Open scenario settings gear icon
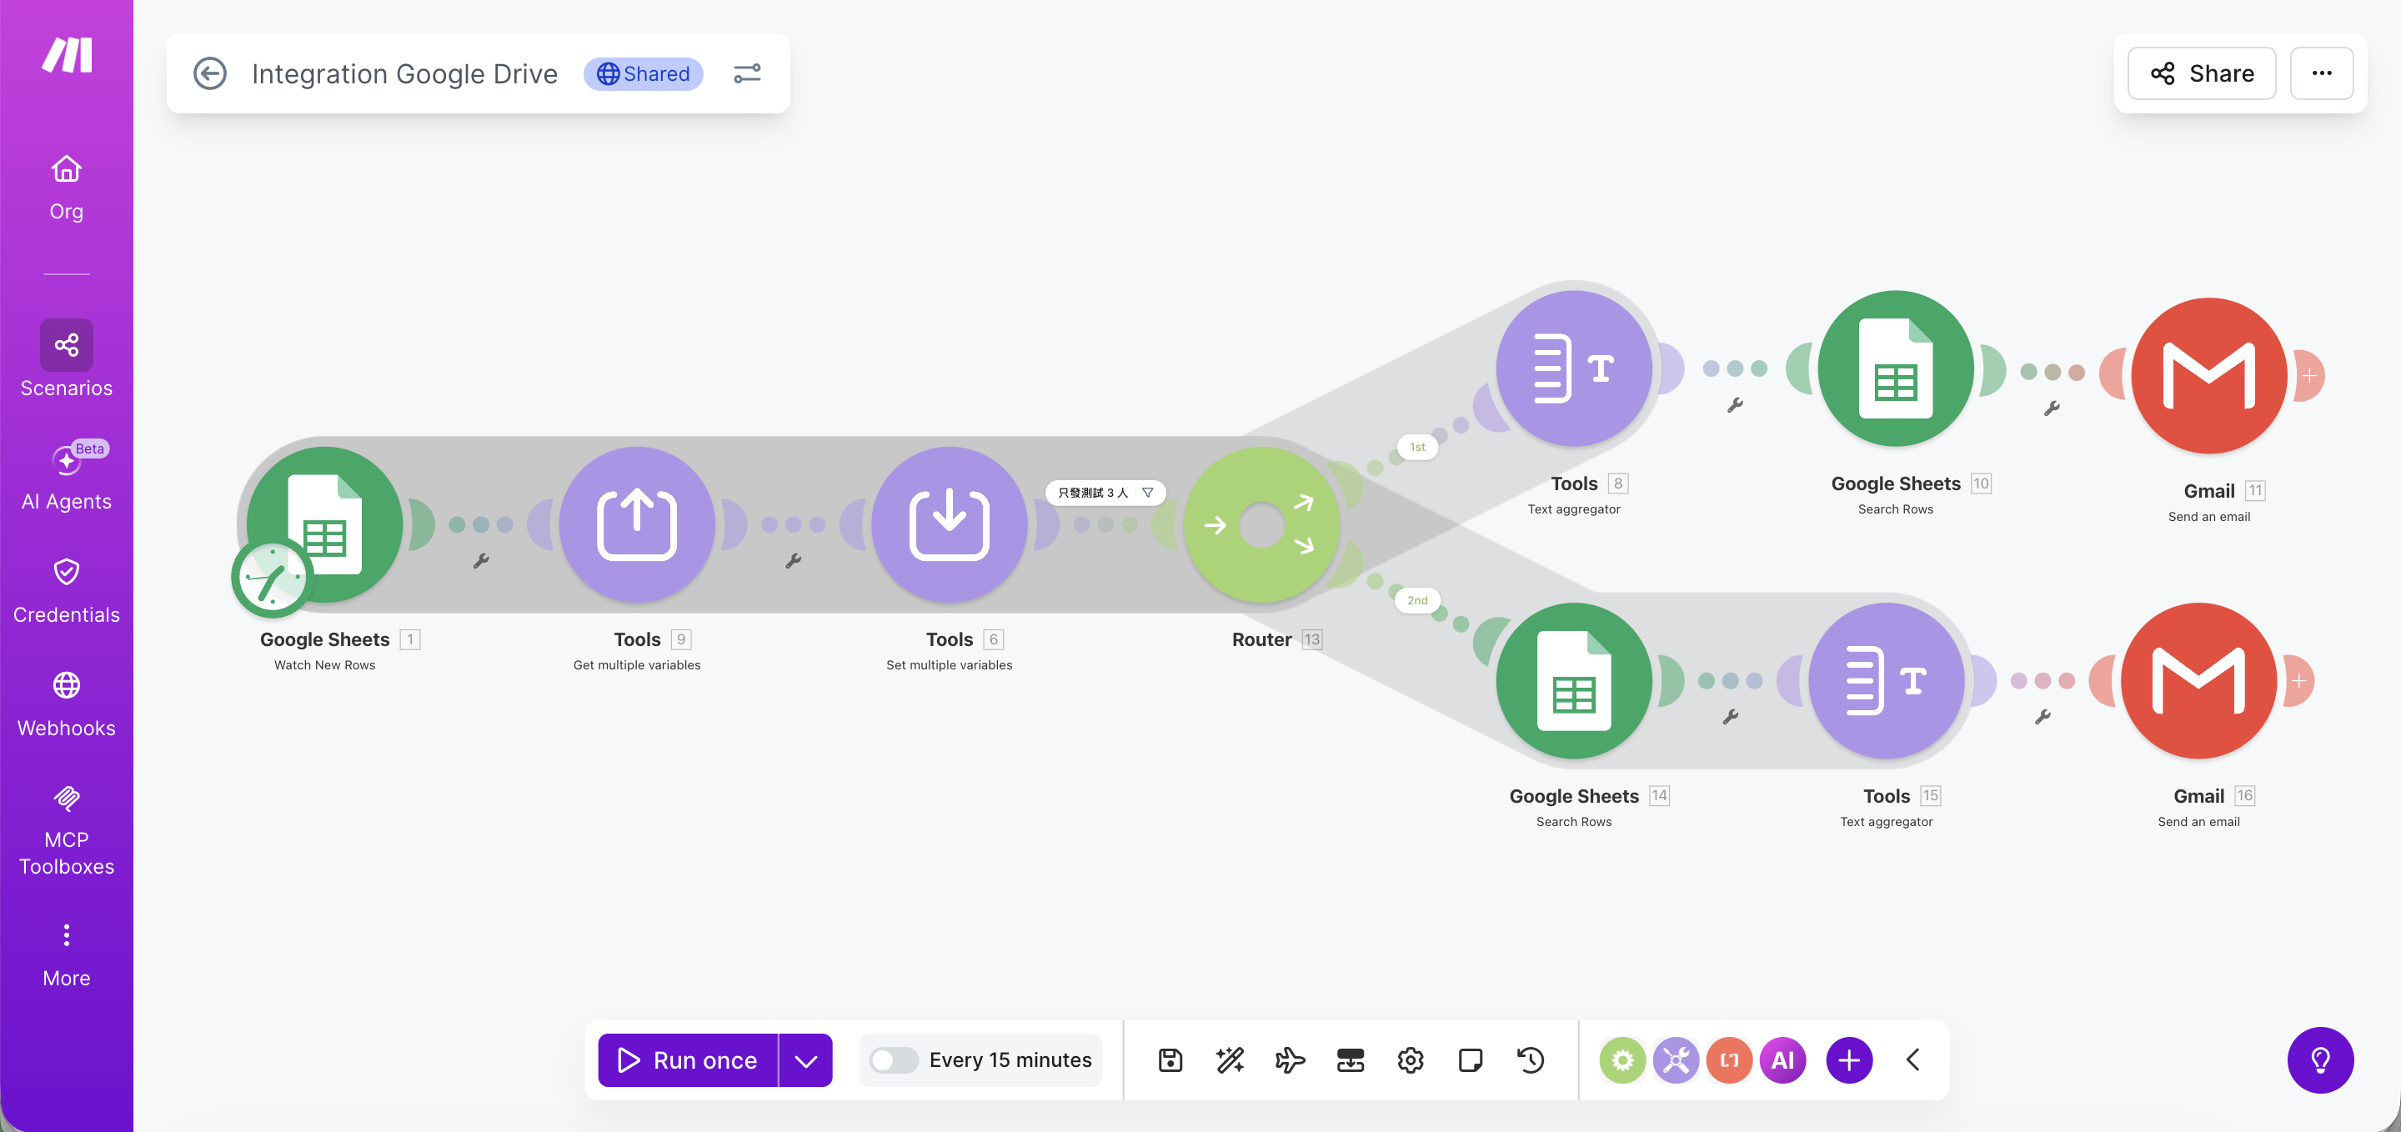Screen dimensions: 2401x1132 (1411, 1060)
